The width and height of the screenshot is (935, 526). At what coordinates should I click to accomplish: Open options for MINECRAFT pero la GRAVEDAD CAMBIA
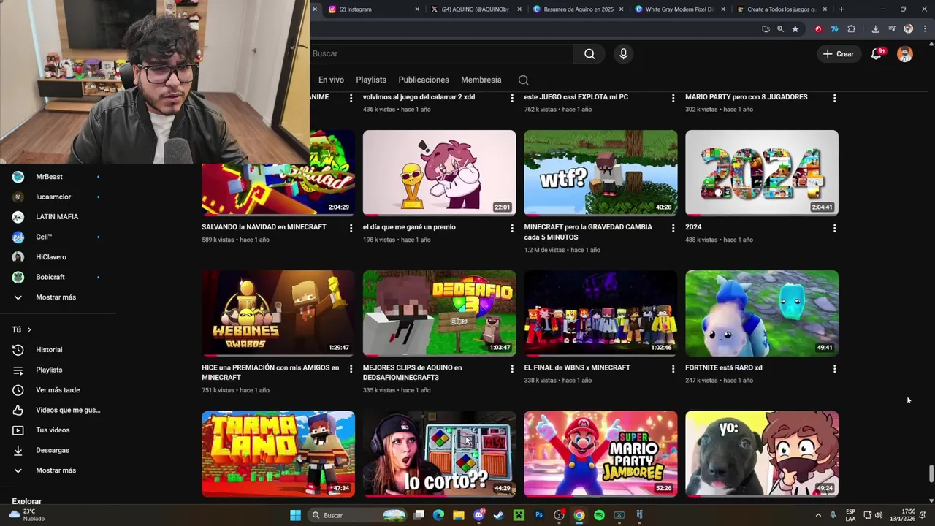tap(673, 228)
